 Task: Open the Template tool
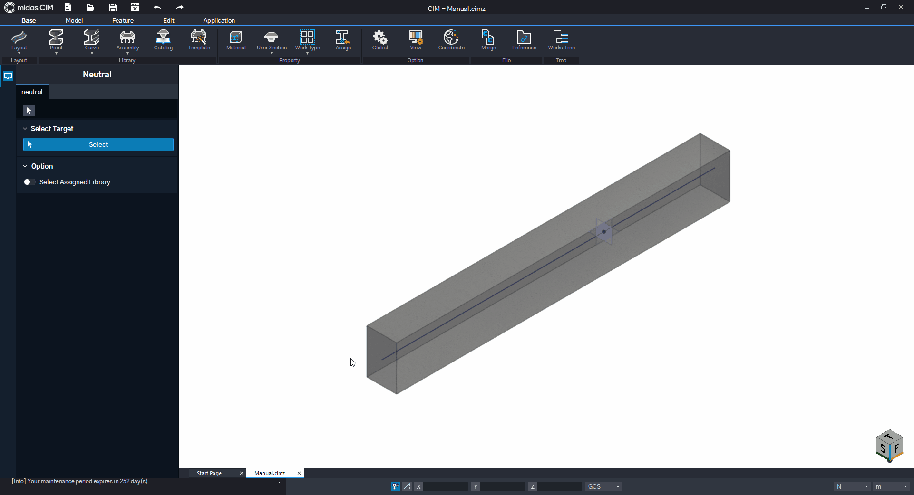[199, 40]
